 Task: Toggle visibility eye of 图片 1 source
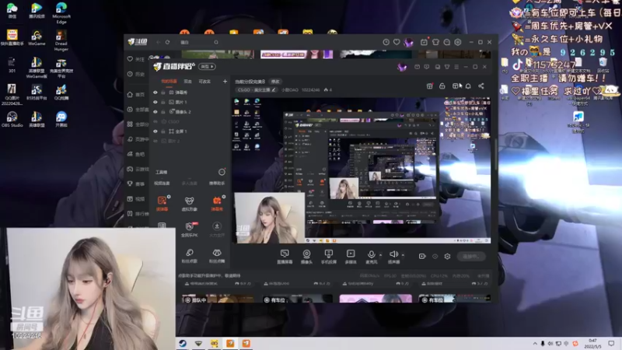pyautogui.click(x=155, y=102)
